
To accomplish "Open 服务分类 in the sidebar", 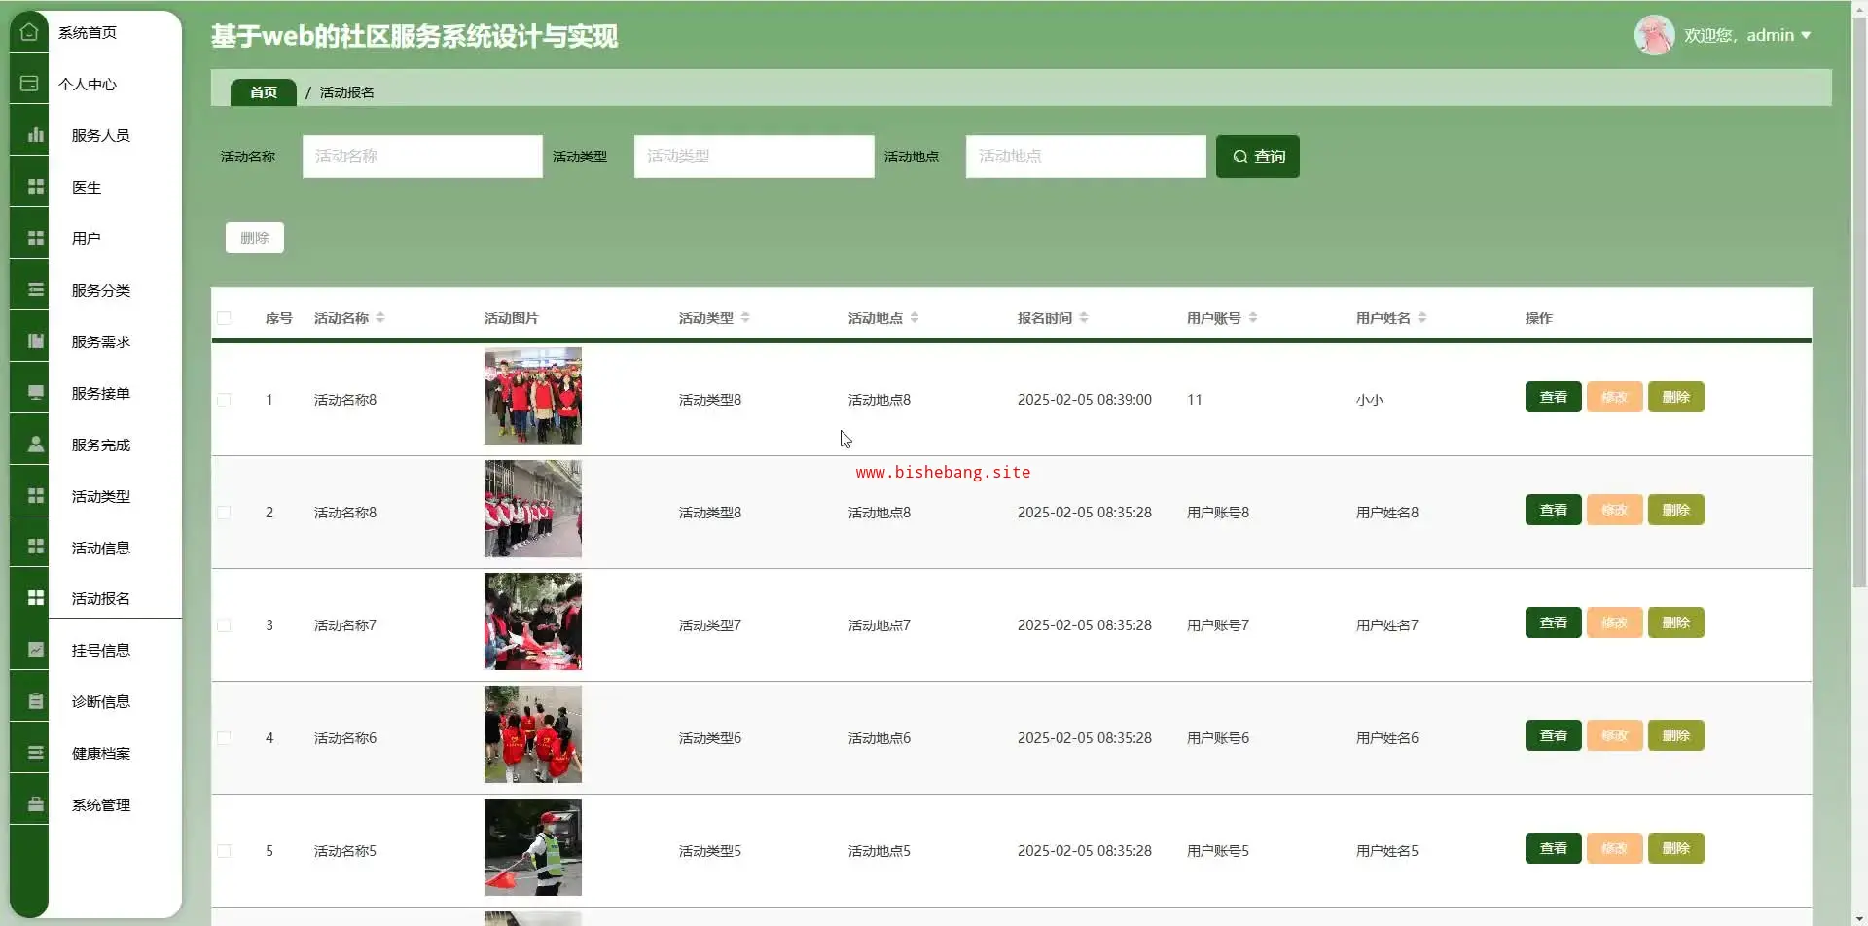I will click(101, 290).
